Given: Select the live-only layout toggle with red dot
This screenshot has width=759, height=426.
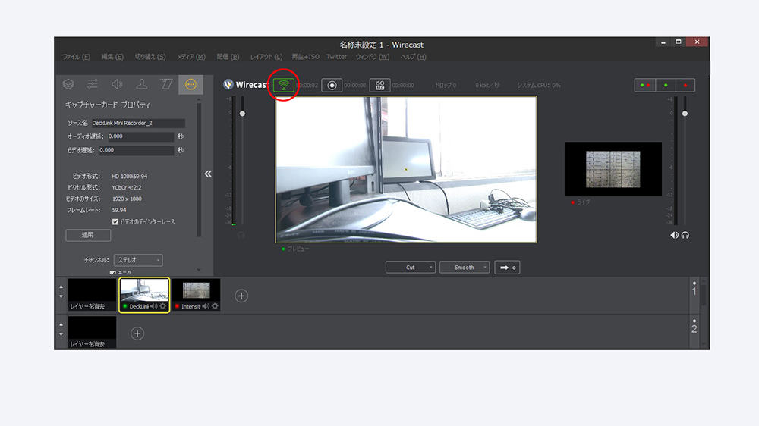Looking at the screenshot, I should (x=685, y=85).
